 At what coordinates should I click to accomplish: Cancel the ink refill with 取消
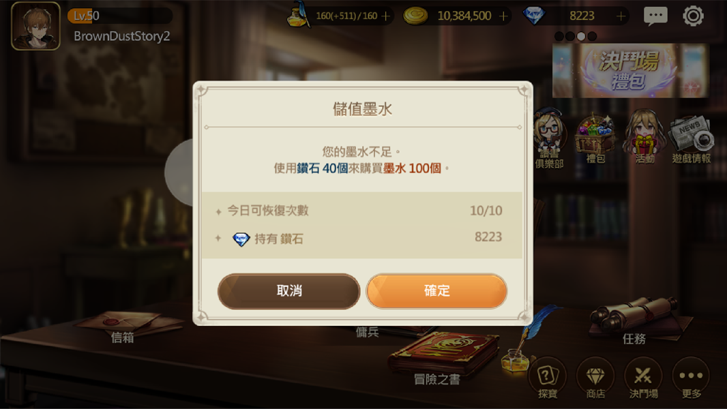point(289,291)
